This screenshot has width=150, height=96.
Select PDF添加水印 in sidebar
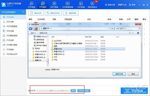pos(13,54)
